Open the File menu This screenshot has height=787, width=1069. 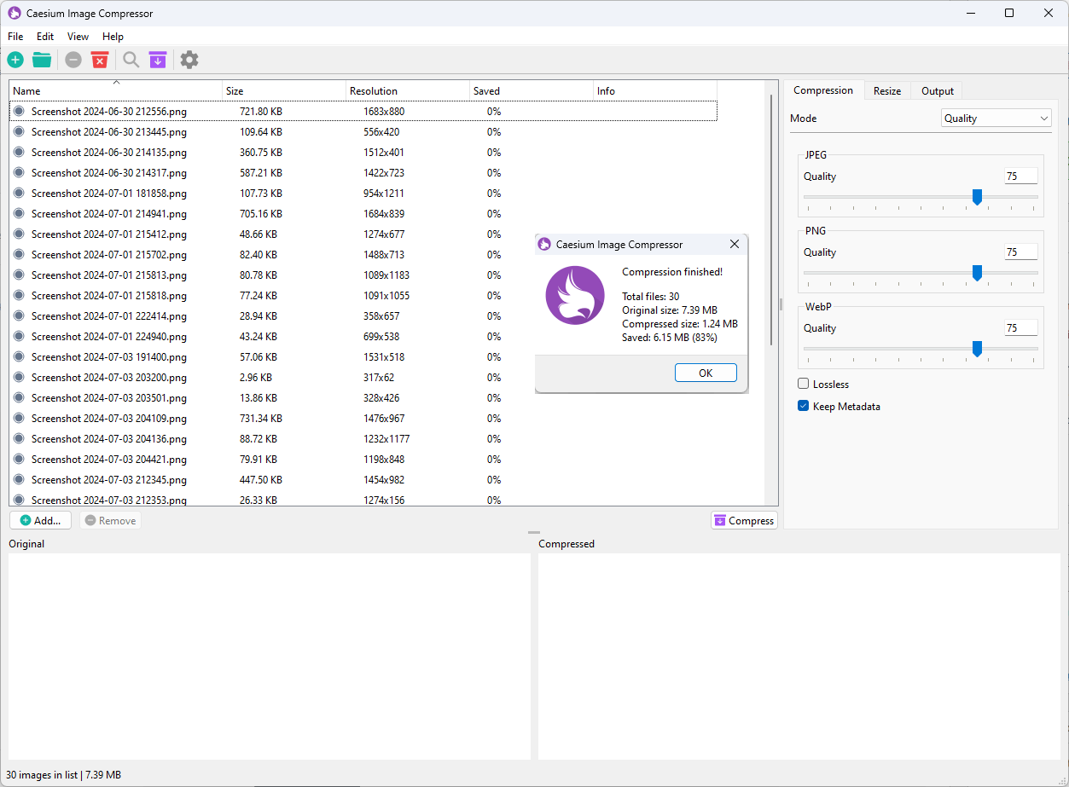pyautogui.click(x=15, y=37)
